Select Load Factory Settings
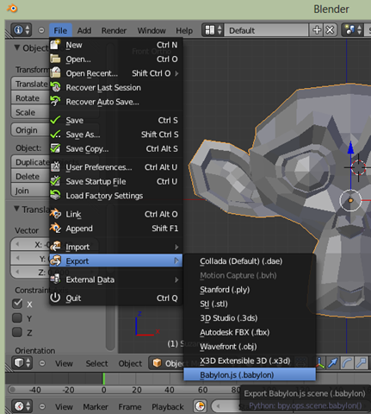This screenshot has width=371, height=414. point(116,196)
